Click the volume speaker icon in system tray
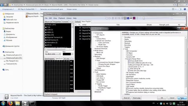Screen dimensions: 188x106 [167, 103]
